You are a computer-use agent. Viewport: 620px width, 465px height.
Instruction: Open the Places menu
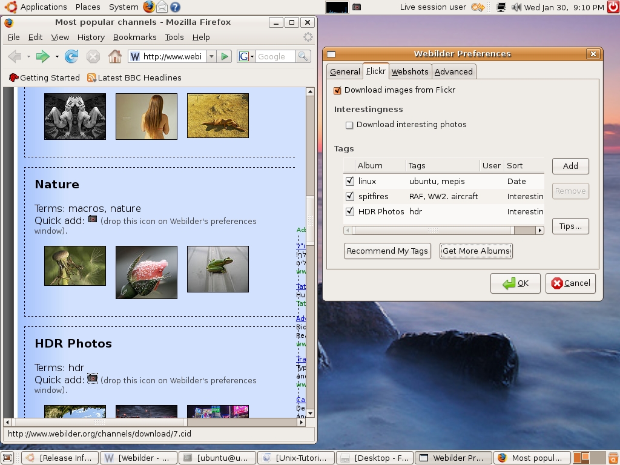tap(88, 7)
